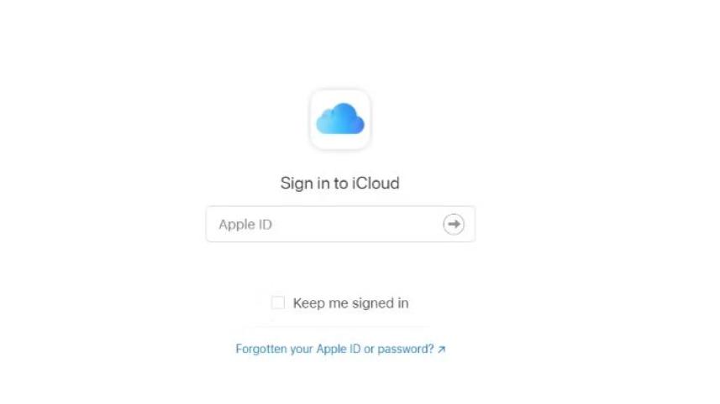Click the 'Sign in to iCloud' heading
The height and width of the screenshot is (404, 720).
(x=339, y=184)
